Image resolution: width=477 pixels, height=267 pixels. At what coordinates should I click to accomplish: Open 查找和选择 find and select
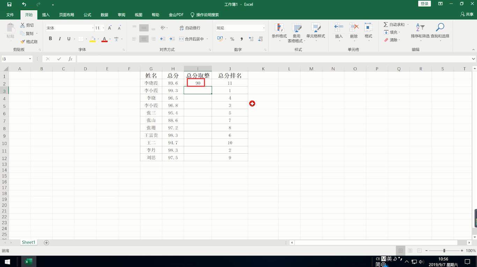[440, 33]
